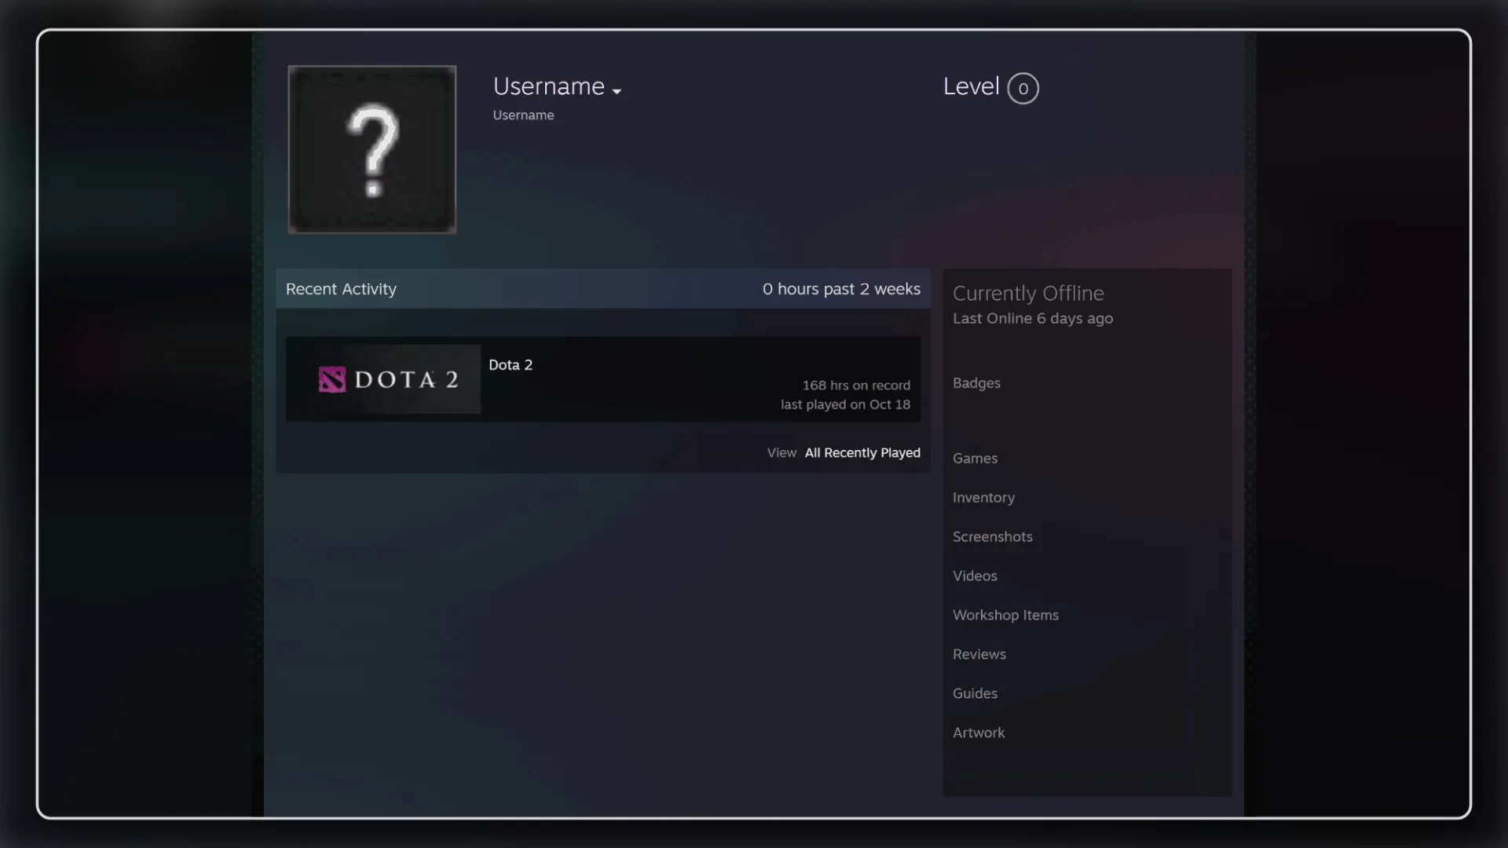Select the small Username subtitle
This screenshot has height=848, width=1508.
pyautogui.click(x=523, y=115)
